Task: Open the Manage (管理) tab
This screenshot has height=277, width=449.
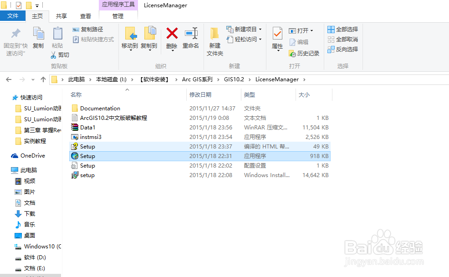Action: (x=118, y=16)
